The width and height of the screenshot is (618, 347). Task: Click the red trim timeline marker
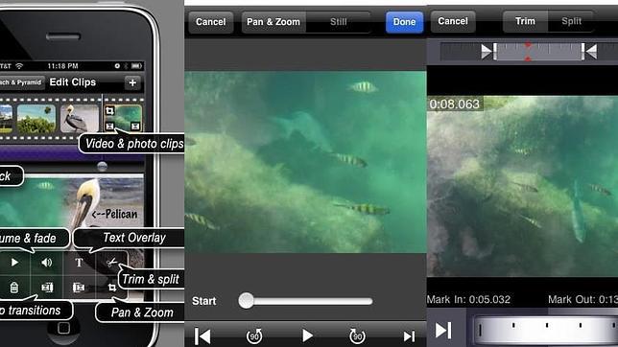pos(528,52)
